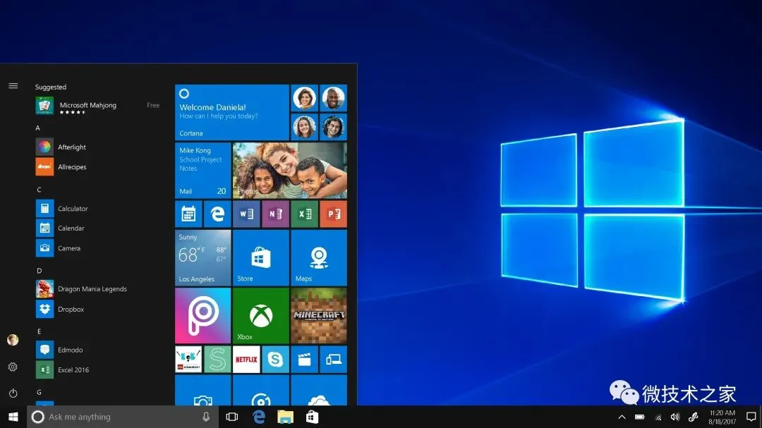The width and height of the screenshot is (762, 428).
Task: Open the Mail tile with 20 unread messages
Action: 202,169
